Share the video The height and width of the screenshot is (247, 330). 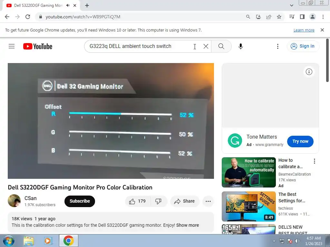click(x=184, y=201)
